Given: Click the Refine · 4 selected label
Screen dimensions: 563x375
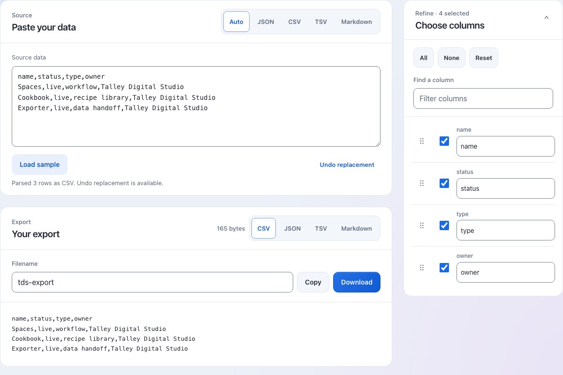Looking at the screenshot, I should 442,13.
